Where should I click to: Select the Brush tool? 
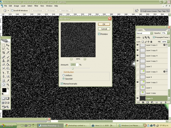[x=8, y=57]
